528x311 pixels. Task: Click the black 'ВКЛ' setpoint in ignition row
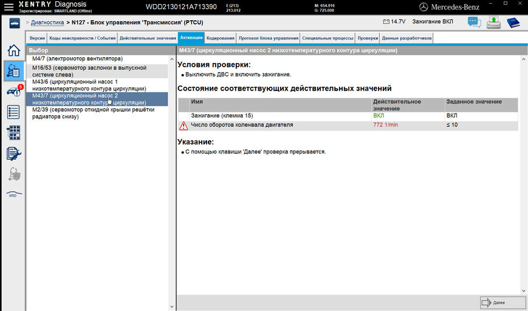pyautogui.click(x=451, y=115)
